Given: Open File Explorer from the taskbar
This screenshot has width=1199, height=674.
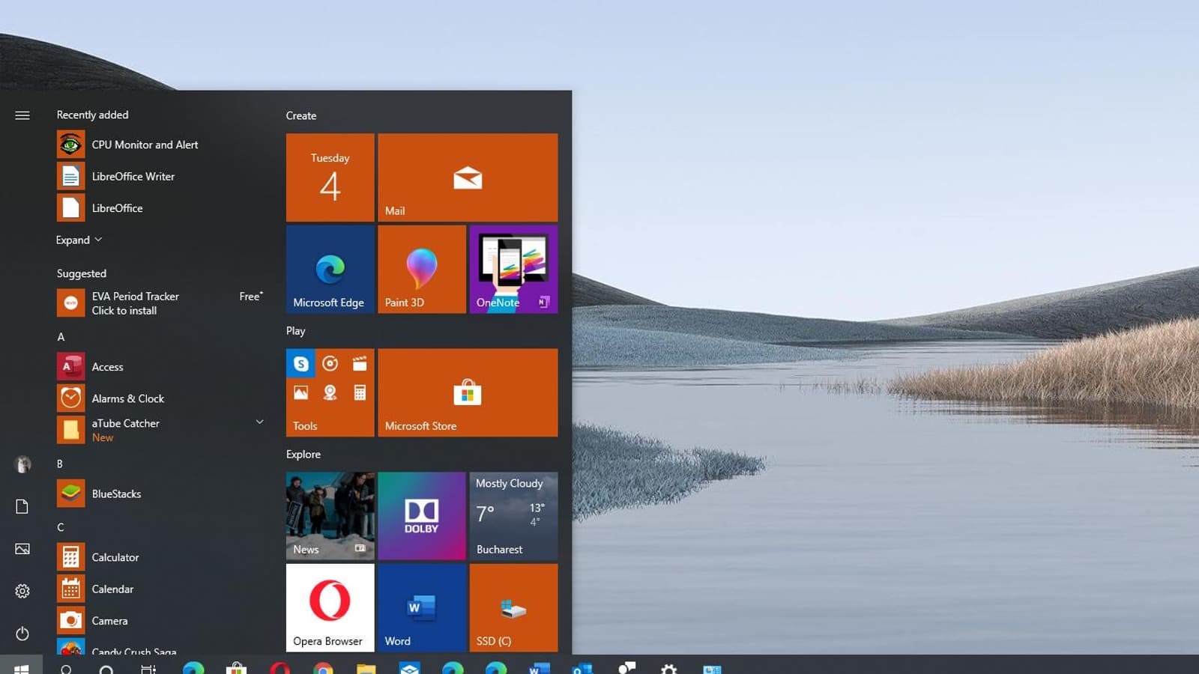Looking at the screenshot, I should pyautogui.click(x=366, y=667).
